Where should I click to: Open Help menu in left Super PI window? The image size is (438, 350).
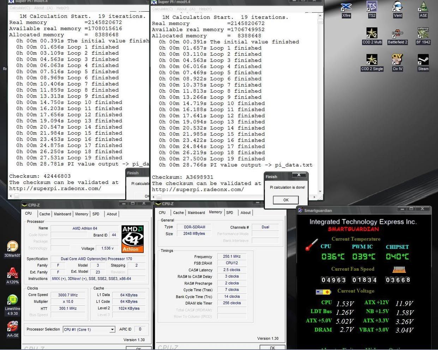[63, 8]
